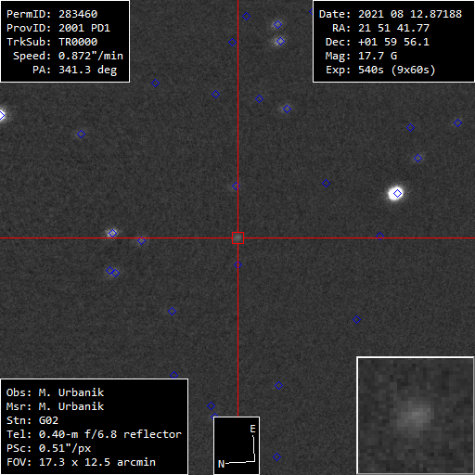
Task: Click the diamond on the right horizontal crosshair arm
Action: [379, 237]
